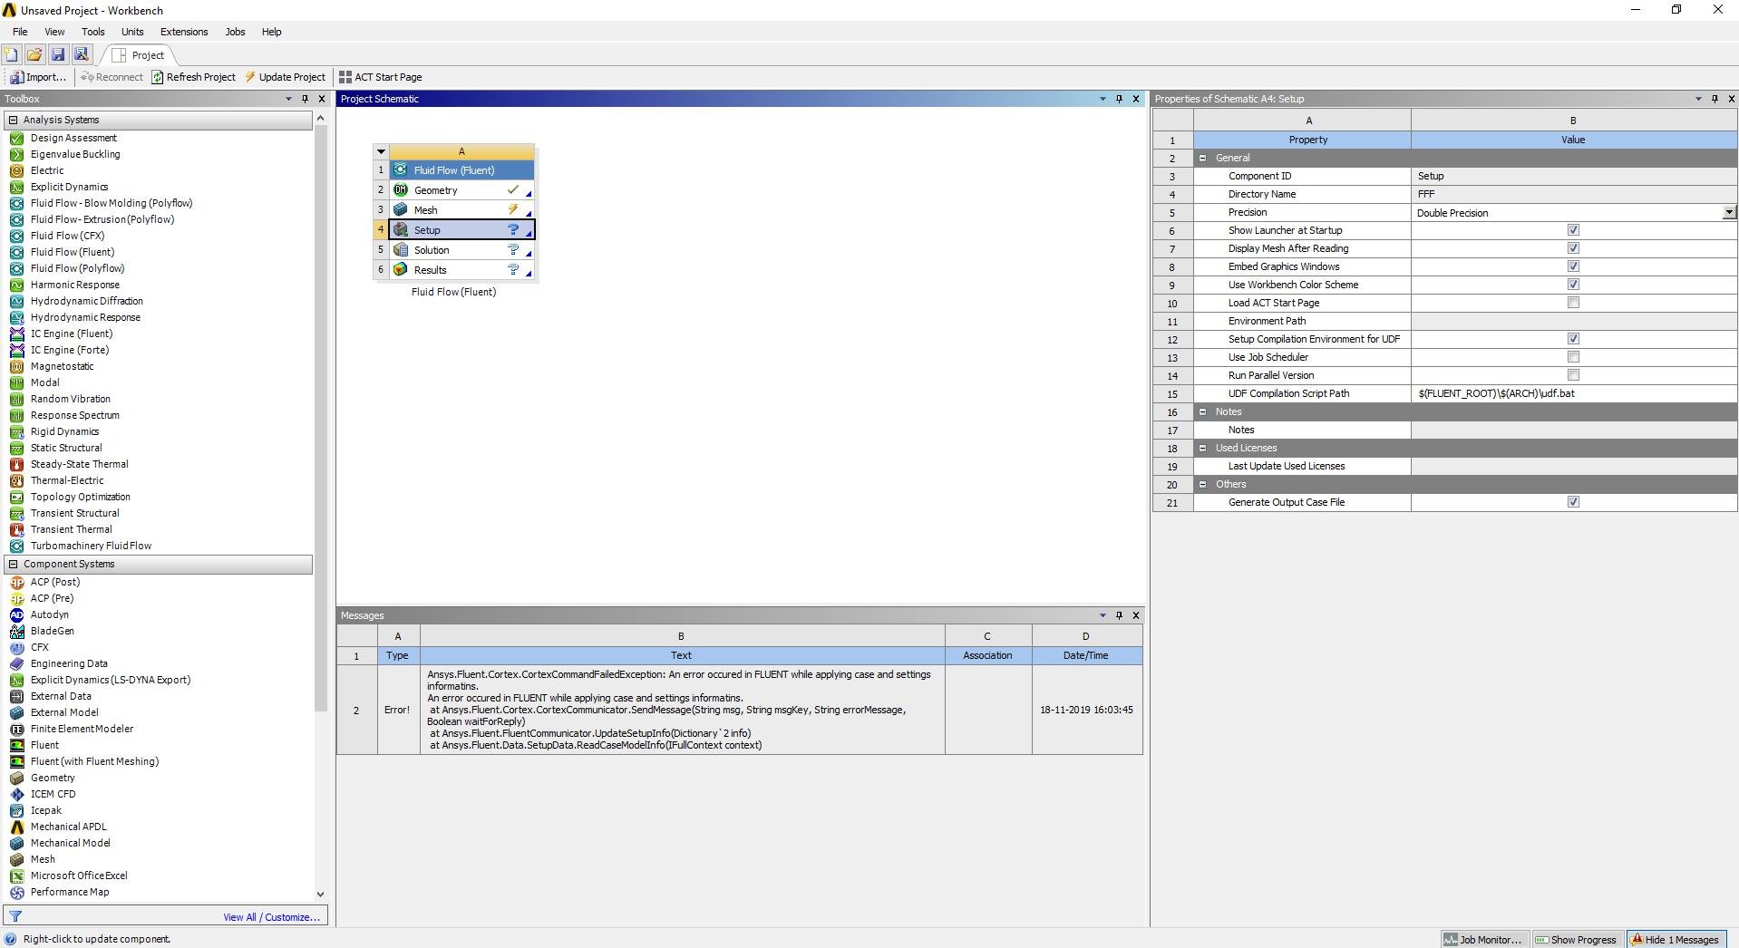Select the Eigenvalue Buckling icon in Toolbox
Image resolution: width=1739 pixels, height=948 pixels.
tap(16, 154)
